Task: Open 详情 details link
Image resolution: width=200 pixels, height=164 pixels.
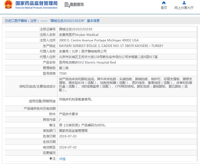Action: click(x=62, y=159)
